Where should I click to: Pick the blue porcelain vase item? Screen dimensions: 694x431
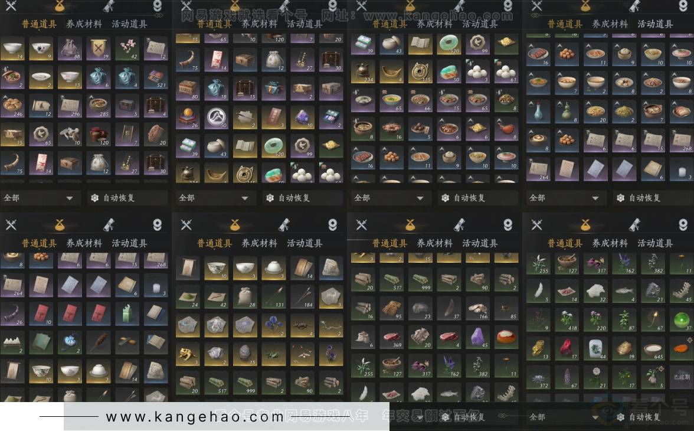point(538,112)
